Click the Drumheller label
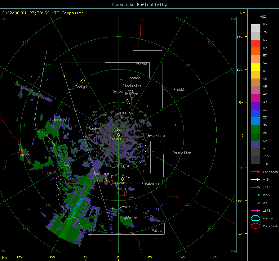279x261 pixels. (x=182, y=153)
